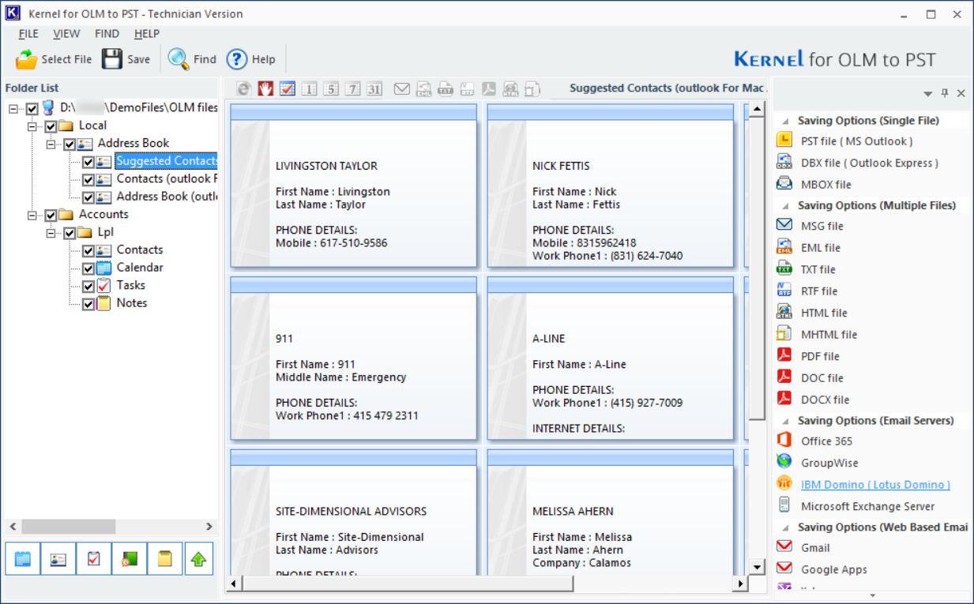Click the green journal button below the folder list
The height and width of the screenshot is (604, 974).
[x=130, y=559]
